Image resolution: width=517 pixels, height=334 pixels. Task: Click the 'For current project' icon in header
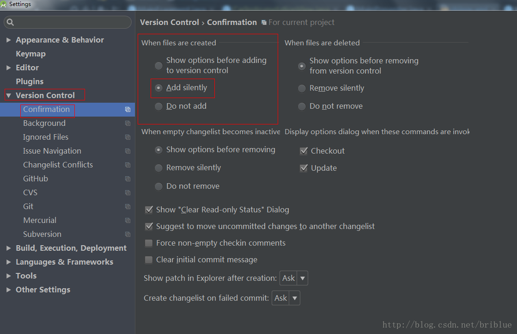(x=264, y=23)
